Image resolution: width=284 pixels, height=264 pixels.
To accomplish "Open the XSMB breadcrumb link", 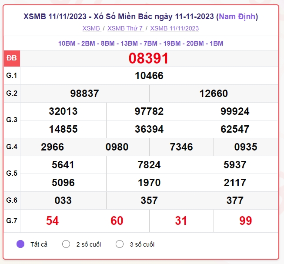I will [92, 28].
